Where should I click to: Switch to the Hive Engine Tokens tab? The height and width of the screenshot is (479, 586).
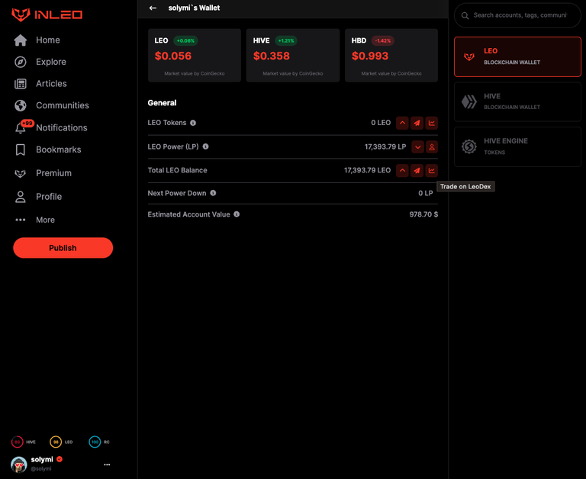pyautogui.click(x=517, y=146)
